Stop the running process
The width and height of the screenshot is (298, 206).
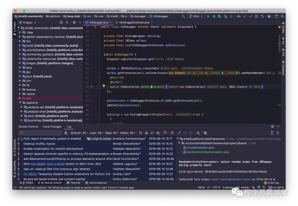point(231,16)
